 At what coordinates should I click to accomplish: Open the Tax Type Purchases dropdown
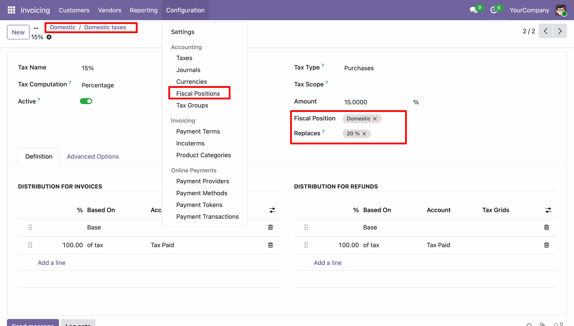(359, 68)
